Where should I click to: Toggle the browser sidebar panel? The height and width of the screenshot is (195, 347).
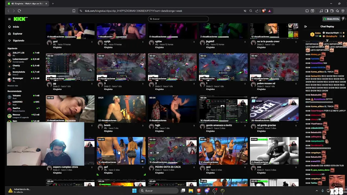(x=326, y=11)
